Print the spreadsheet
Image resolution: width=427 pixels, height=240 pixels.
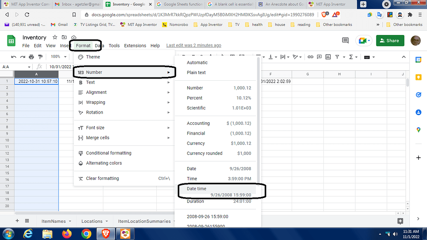pos(31,57)
